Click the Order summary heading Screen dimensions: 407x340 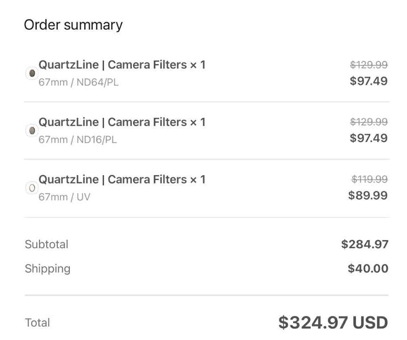73,25
